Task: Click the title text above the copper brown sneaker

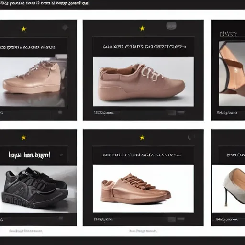Action: (142, 155)
